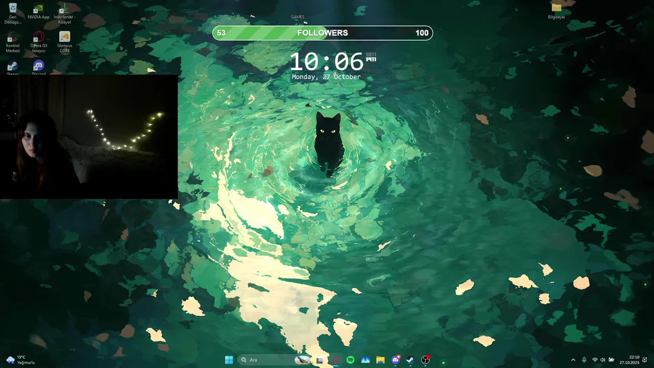
Task: Open the clock showing 22:10 27.10.2025
Action: [629, 360]
